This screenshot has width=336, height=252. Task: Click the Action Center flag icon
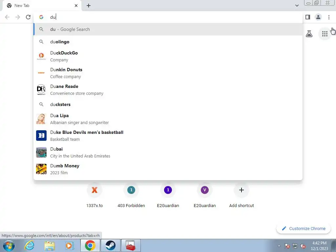[287, 246]
